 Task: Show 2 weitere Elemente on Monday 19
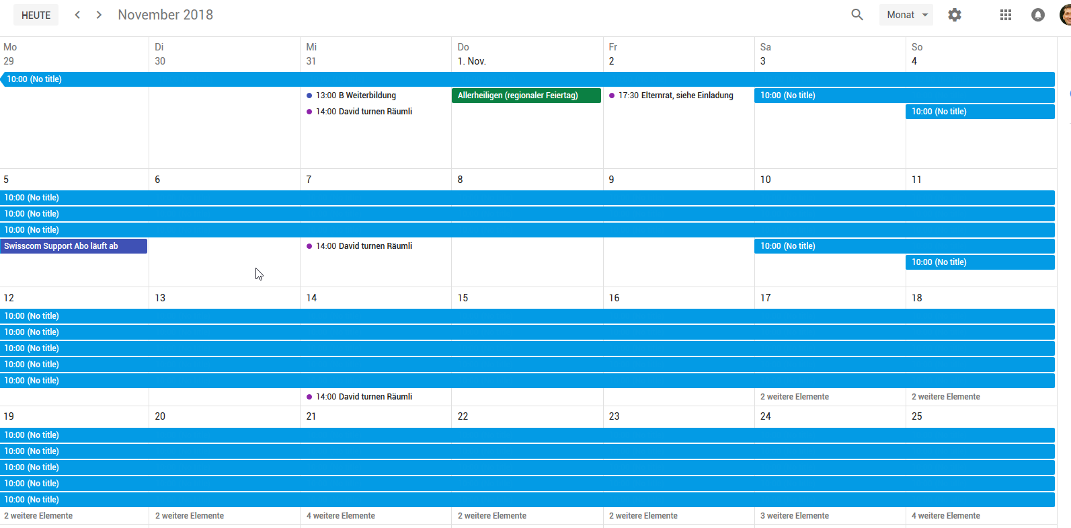[x=38, y=516]
